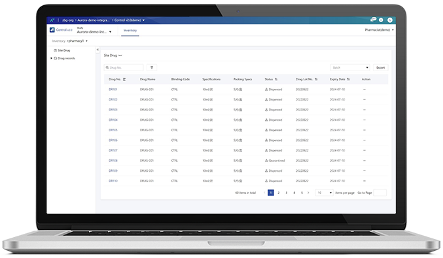Click the filter funnel icon
This screenshot has width=443, height=258.
pos(152,68)
